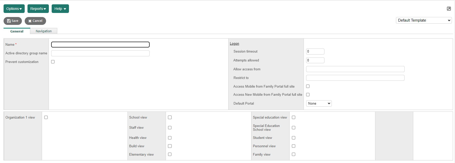This screenshot has height=163, width=455.
Task: Check the Special Education School view checkbox
Action: (294, 128)
